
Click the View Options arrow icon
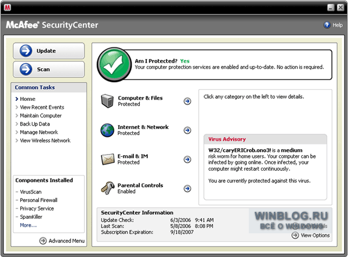pos(295,235)
